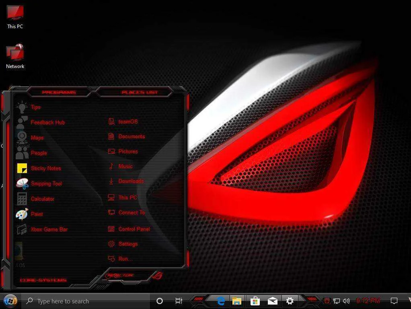Open Paint entry

click(37, 214)
